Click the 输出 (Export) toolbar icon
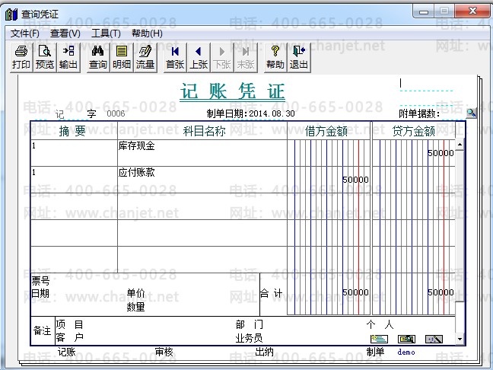This screenshot has width=493, height=370. coord(68,57)
